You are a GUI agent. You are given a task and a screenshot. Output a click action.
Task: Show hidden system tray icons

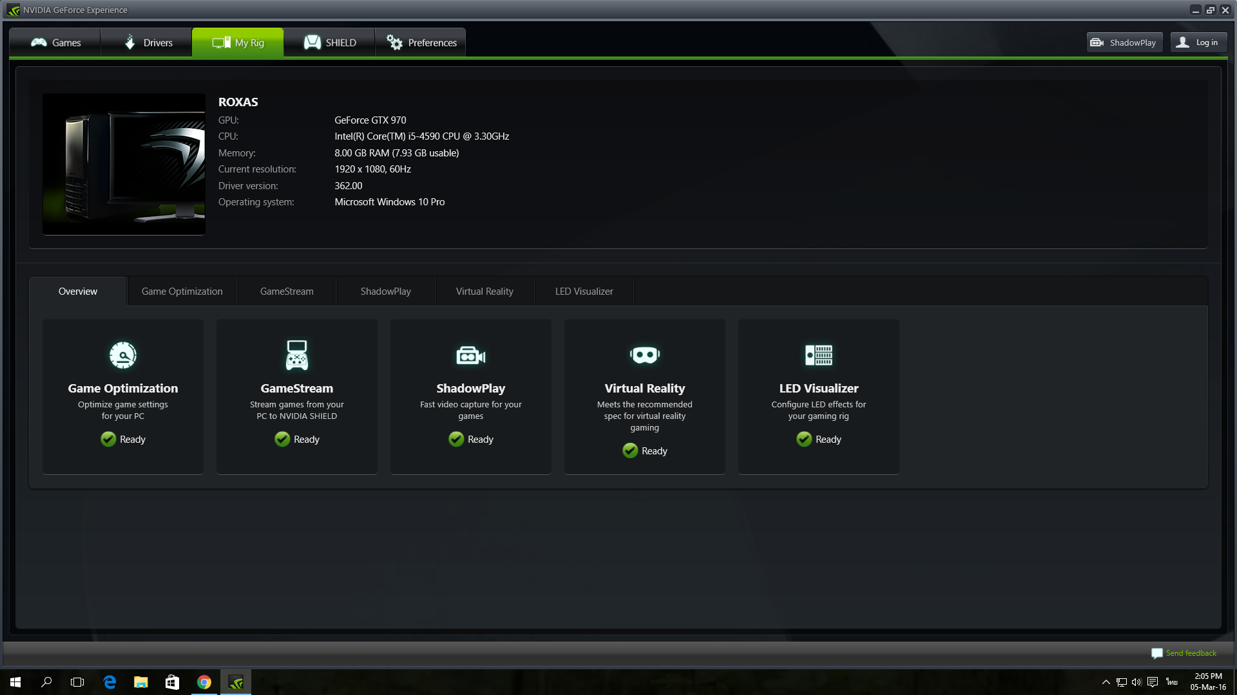pyautogui.click(x=1106, y=682)
